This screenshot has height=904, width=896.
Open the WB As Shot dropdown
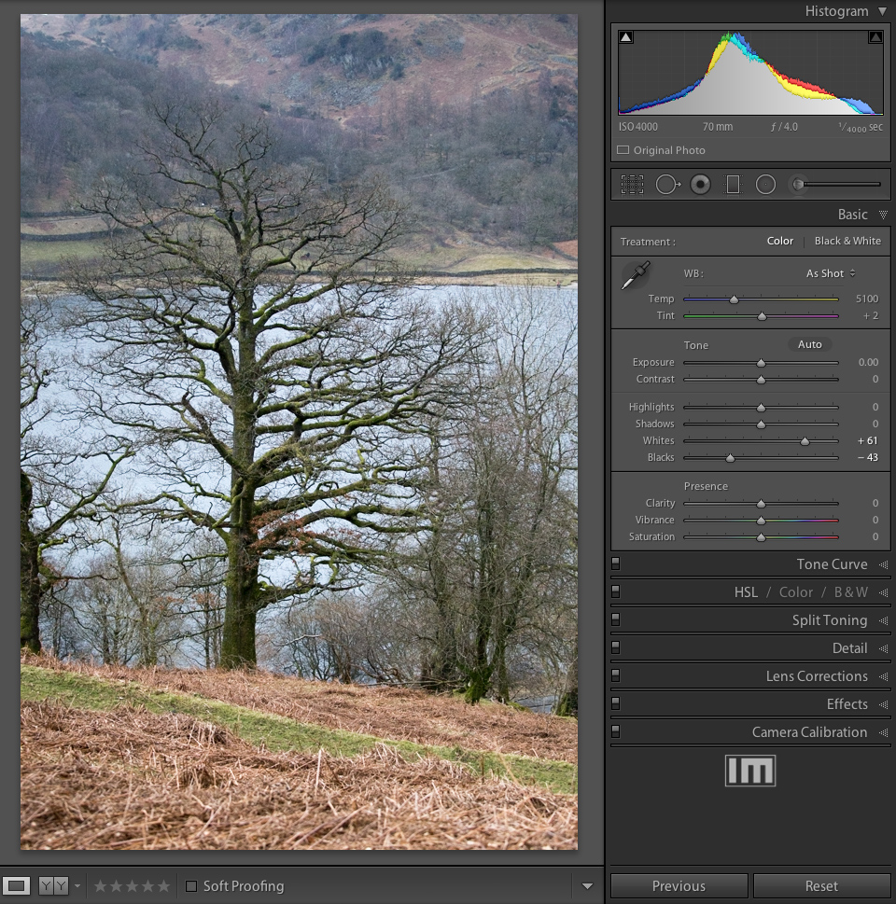pos(831,273)
